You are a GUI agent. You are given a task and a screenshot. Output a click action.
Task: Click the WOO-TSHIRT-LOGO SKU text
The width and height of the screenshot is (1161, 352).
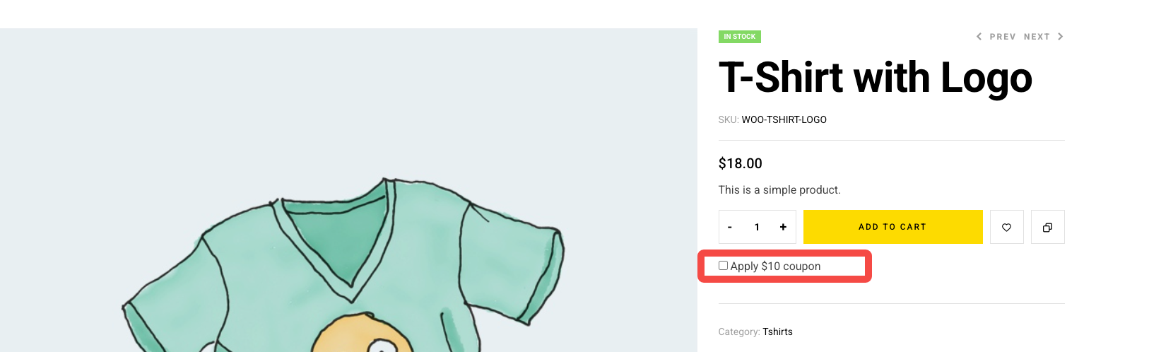click(x=784, y=119)
